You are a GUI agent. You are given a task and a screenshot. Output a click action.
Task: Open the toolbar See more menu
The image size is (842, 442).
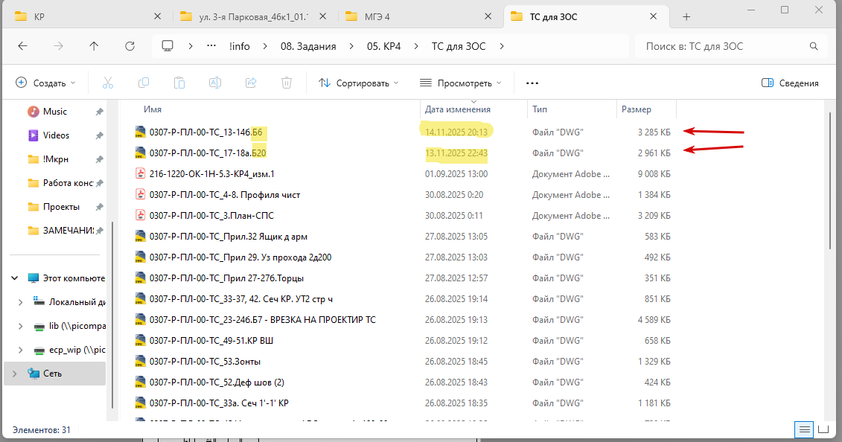(x=532, y=83)
